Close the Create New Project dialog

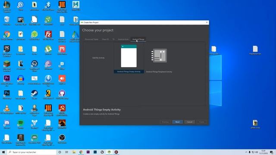pos(207,22)
